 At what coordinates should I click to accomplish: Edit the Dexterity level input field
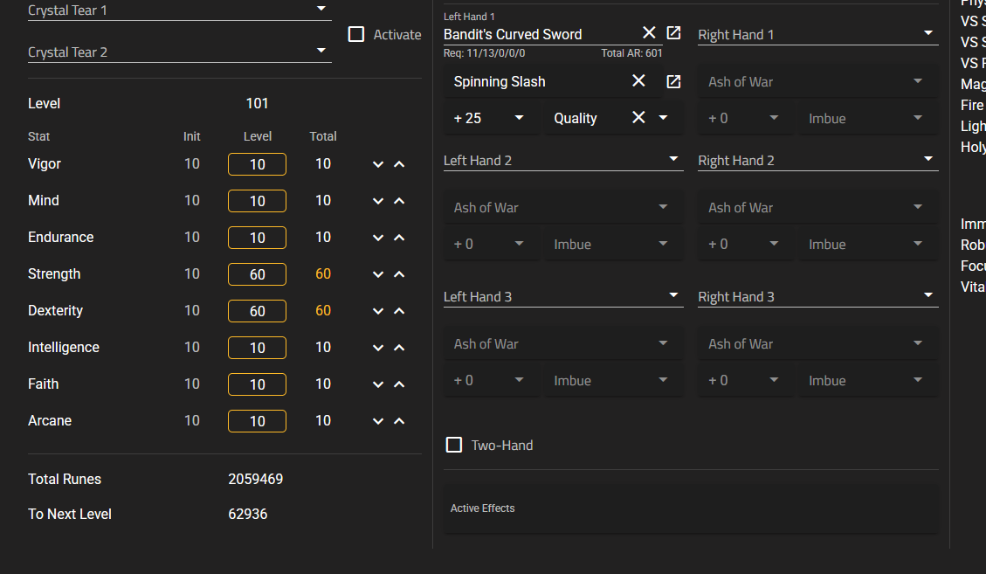pos(257,311)
